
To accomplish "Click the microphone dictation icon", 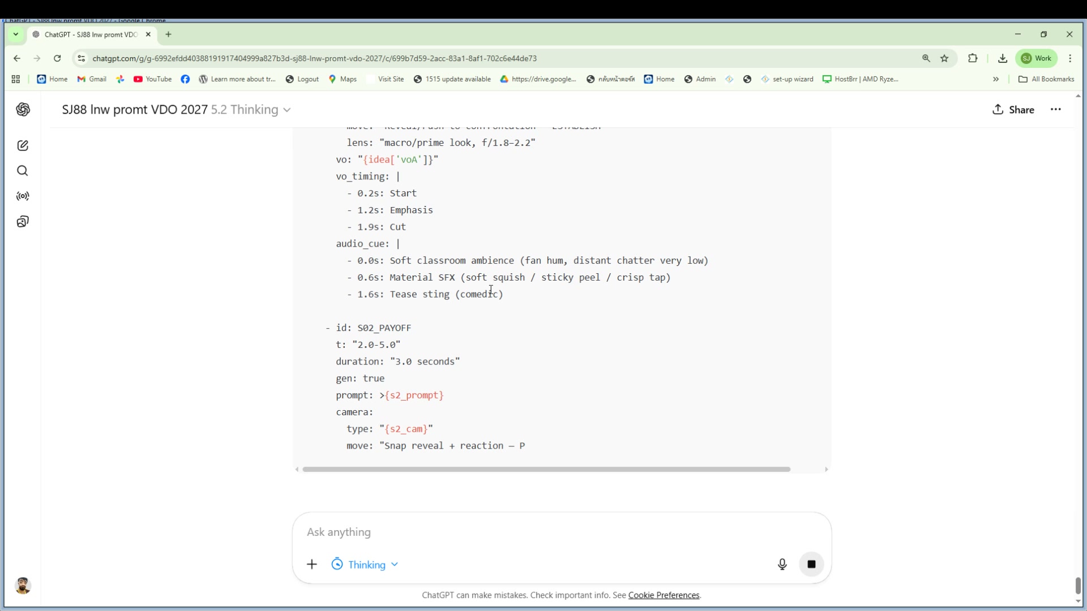I will (782, 564).
